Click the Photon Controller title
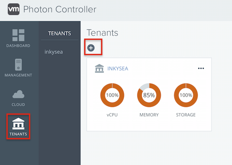 (60, 9)
